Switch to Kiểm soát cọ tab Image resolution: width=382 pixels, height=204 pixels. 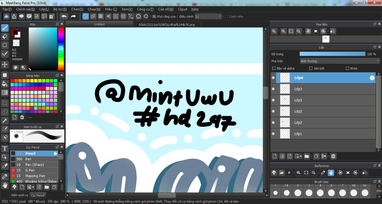tap(19, 195)
